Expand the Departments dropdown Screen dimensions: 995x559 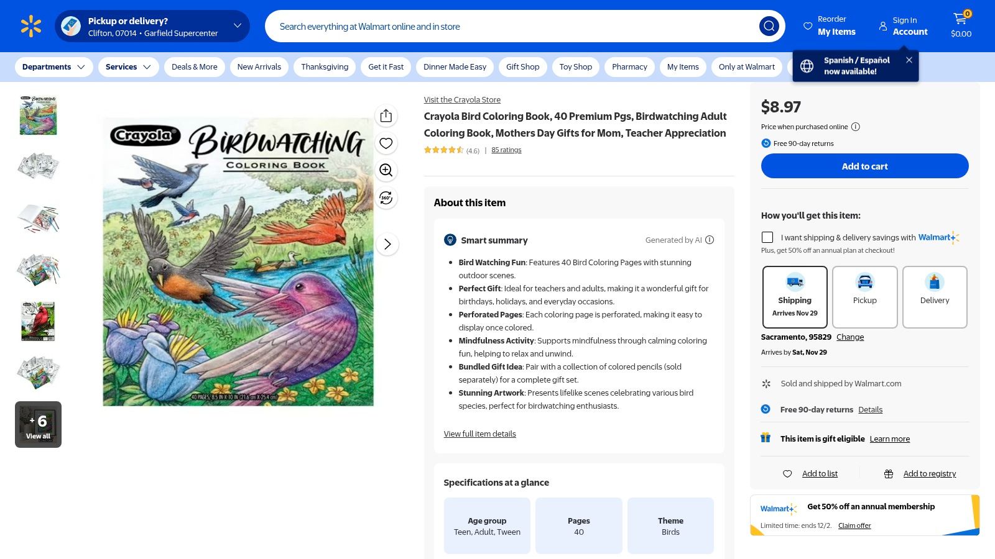53,66
